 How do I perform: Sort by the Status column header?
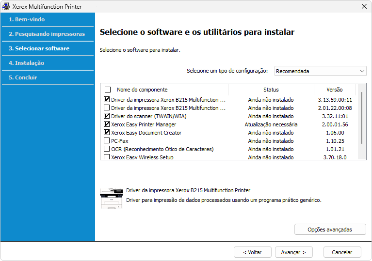coord(271,90)
